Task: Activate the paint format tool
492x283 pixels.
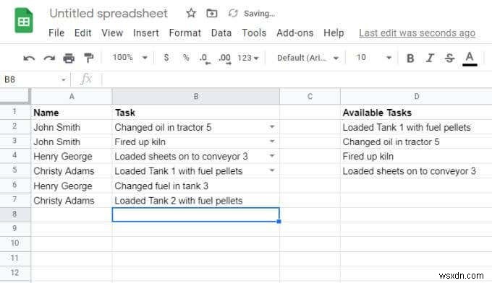Action: [x=89, y=58]
